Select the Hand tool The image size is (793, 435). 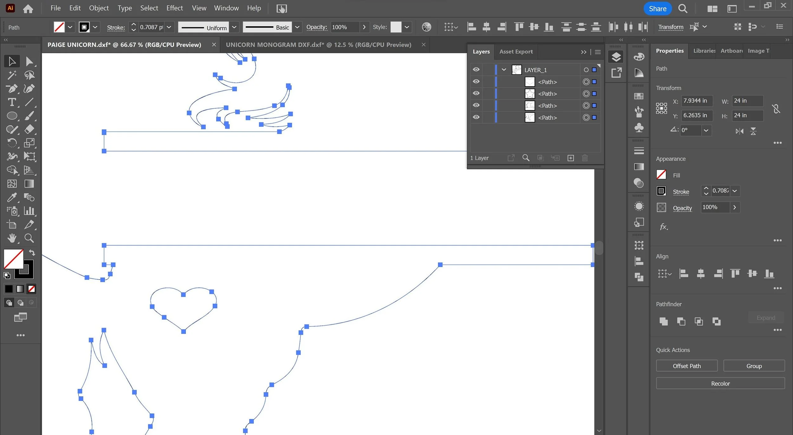pyautogui.click(x=12, y=238)
